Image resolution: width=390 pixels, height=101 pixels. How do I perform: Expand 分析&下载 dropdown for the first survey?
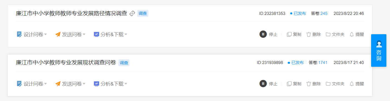(111, 34)
